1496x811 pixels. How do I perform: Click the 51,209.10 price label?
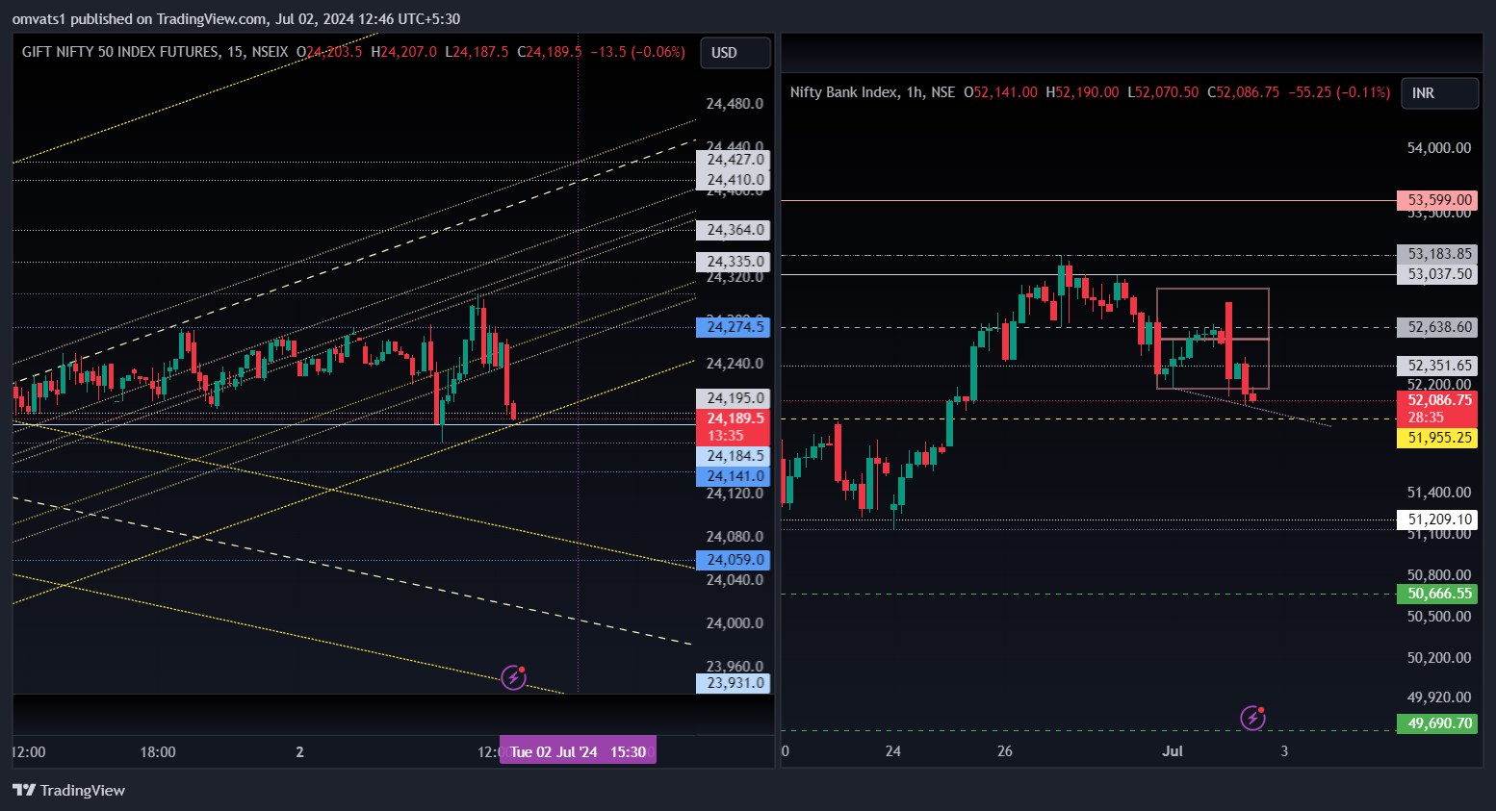[1439, 520]
